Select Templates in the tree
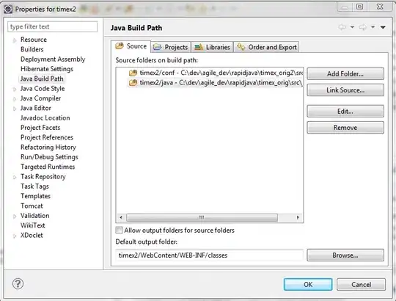This screenshot has height=301, width=396. [x=35, y=196]
